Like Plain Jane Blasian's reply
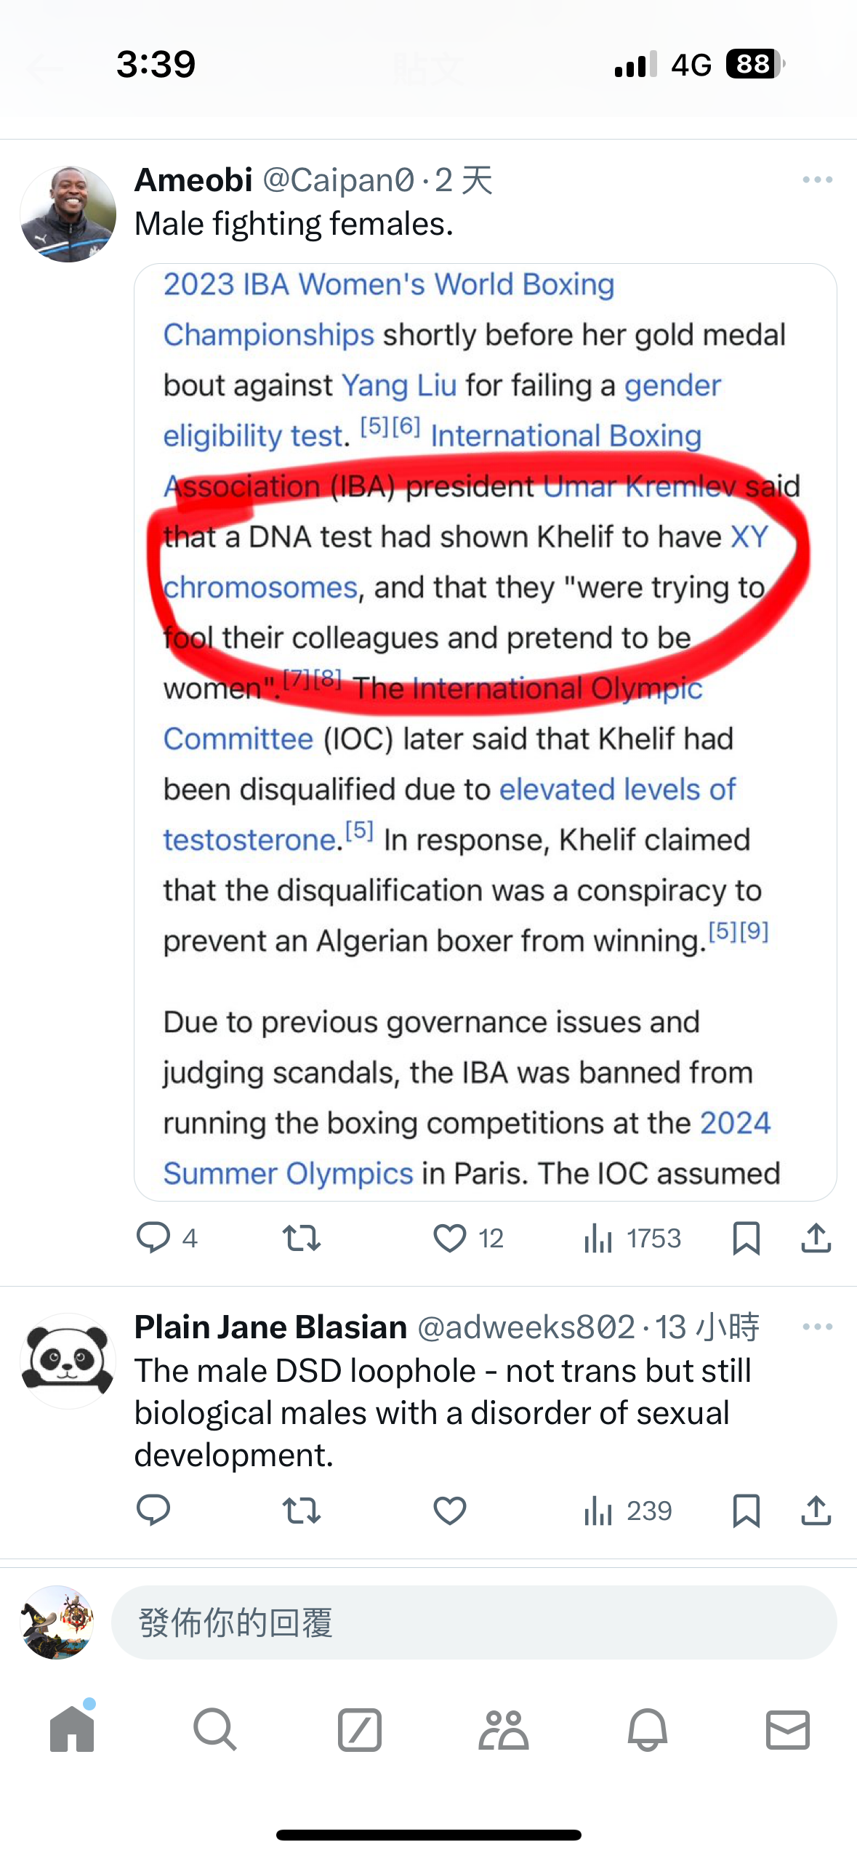The width and height of the screenshot is (857, 1858). click(449, 1511)
